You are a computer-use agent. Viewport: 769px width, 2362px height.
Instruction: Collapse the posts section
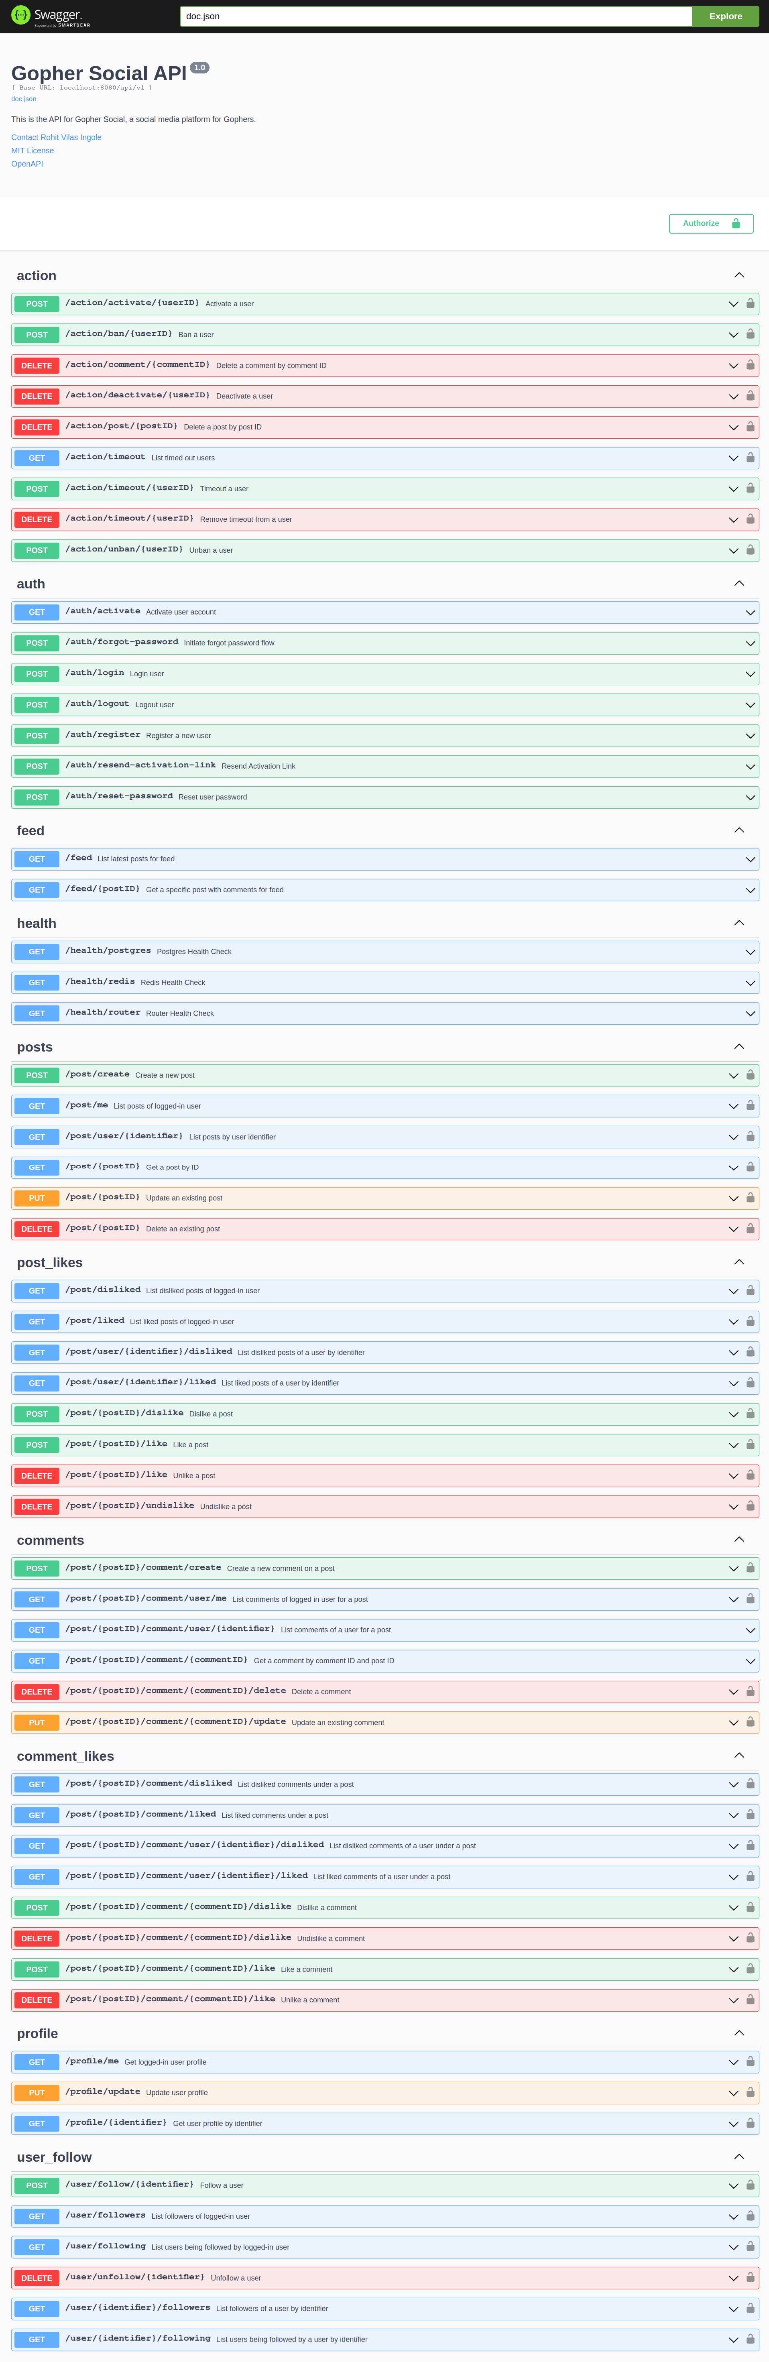(x=739, y=1046)
